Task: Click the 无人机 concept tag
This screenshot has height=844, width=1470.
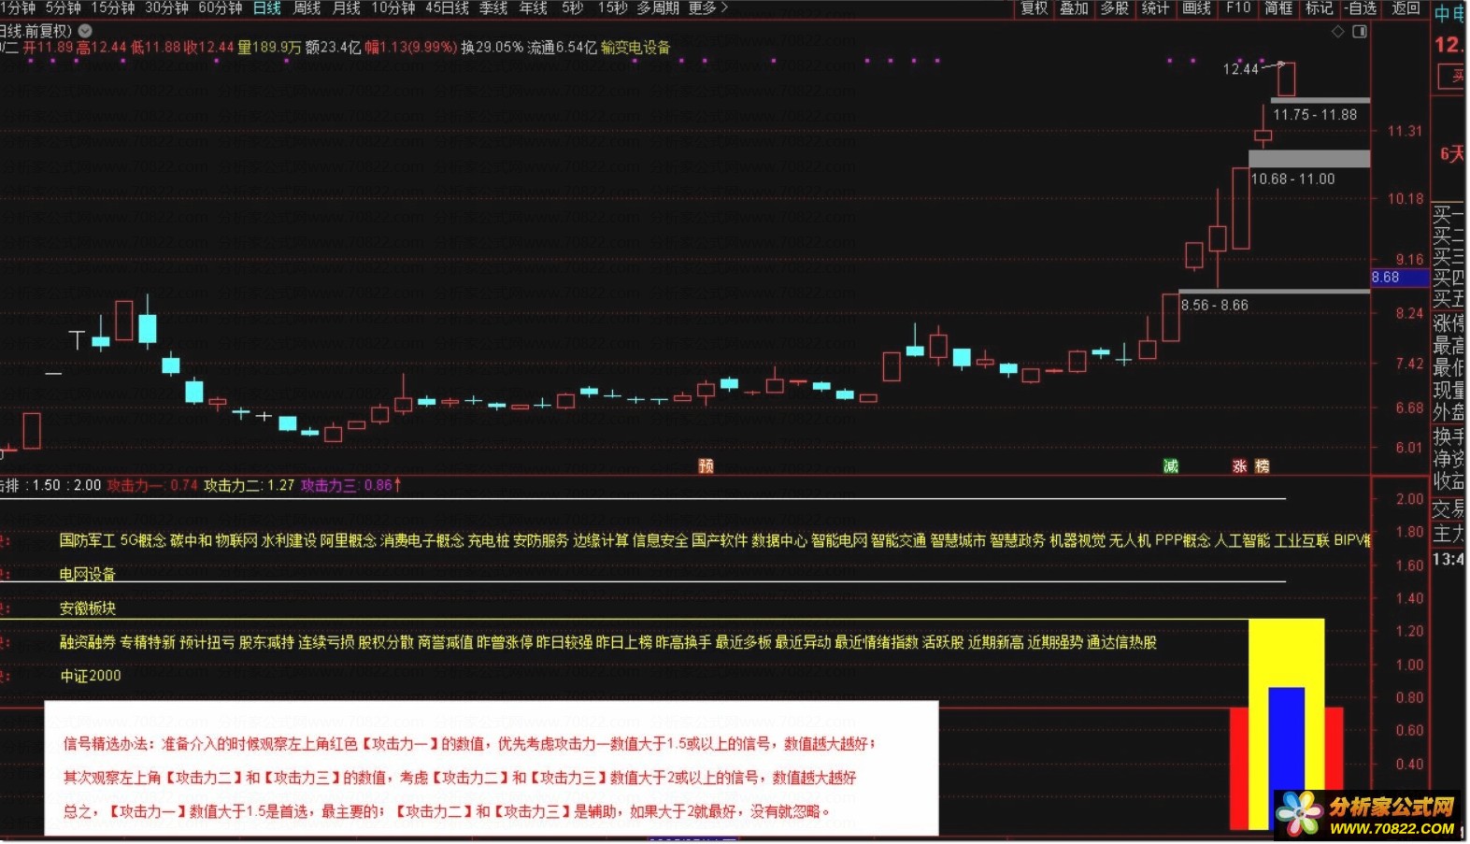Action: point(1130,540)
